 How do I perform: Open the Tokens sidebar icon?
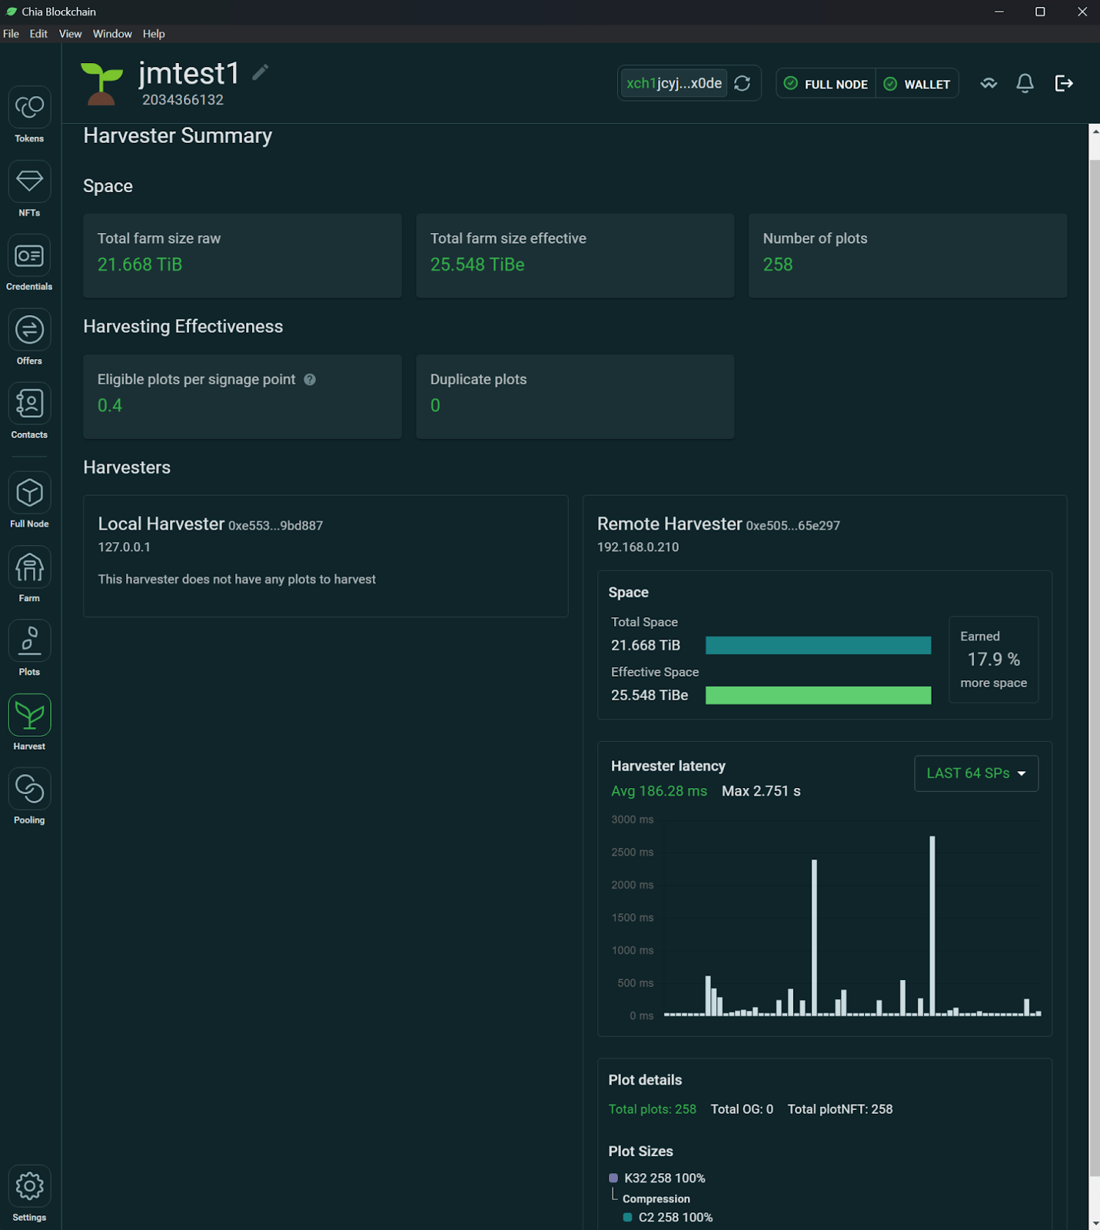29,108
